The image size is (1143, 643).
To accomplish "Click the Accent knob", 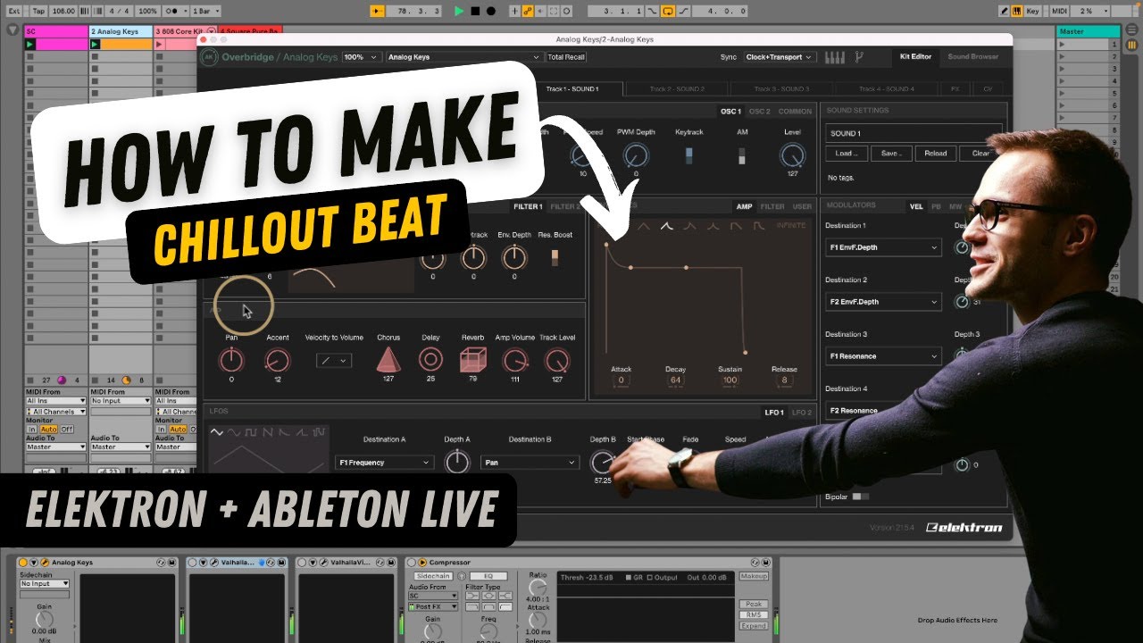I will tap(278, 361).
